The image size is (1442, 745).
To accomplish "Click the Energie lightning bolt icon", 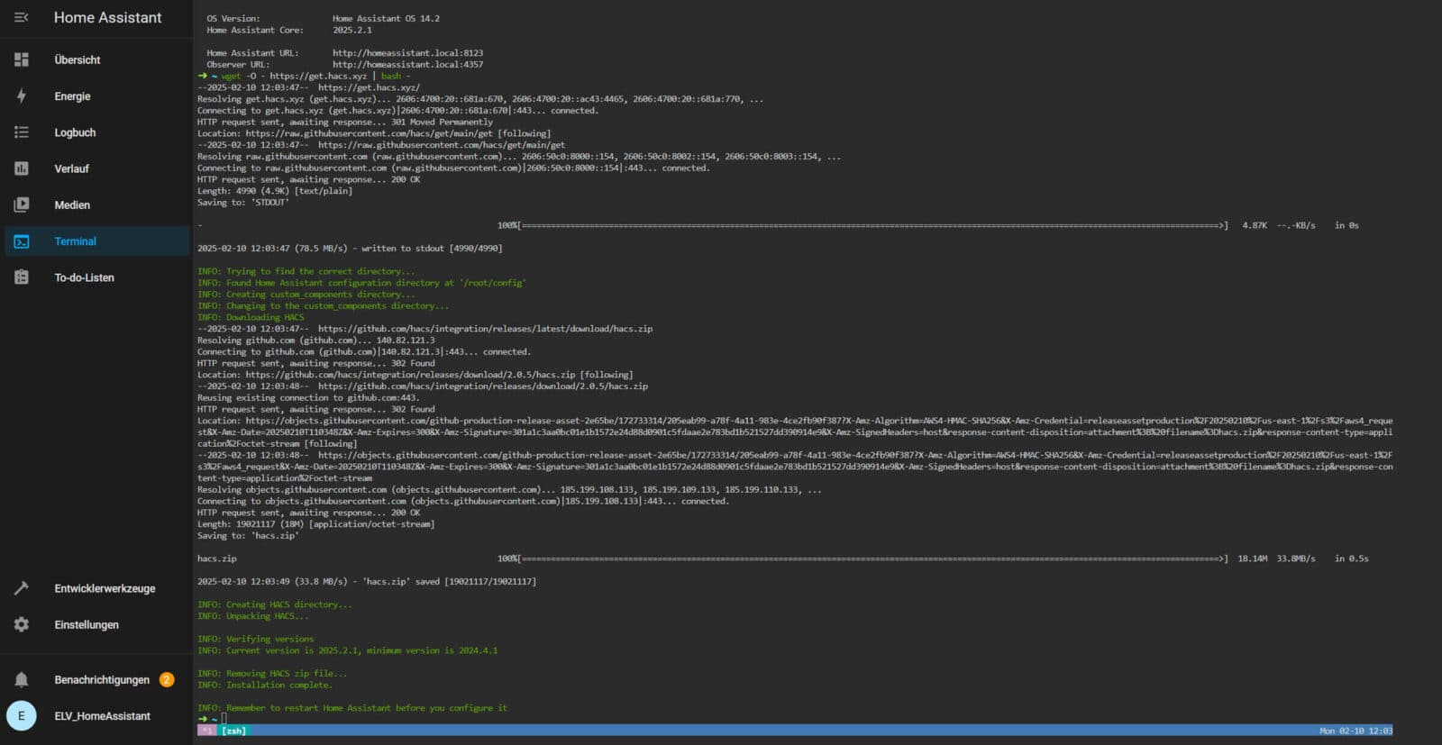I will (x=22, y=96).
